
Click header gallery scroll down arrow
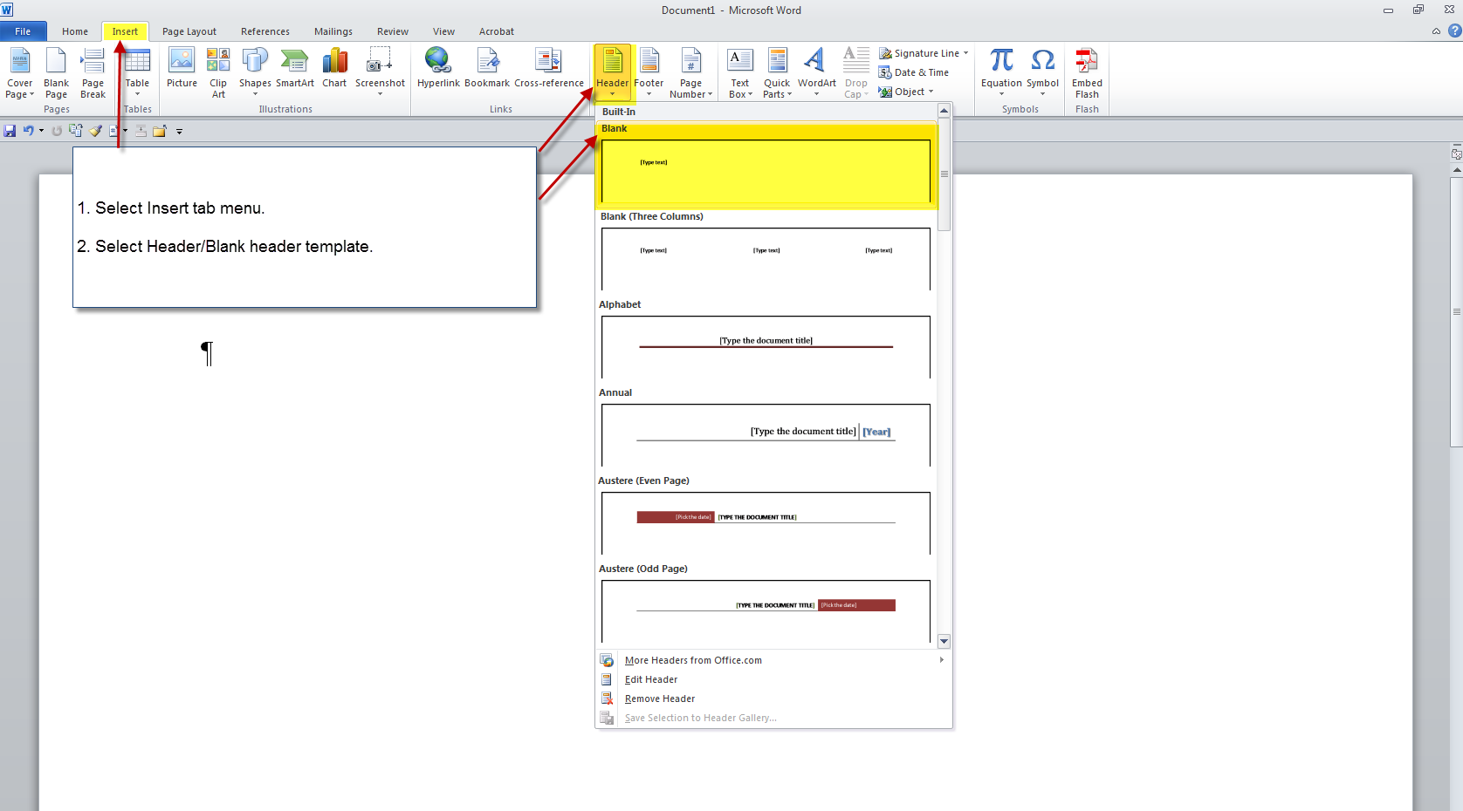(x=944, y=642)
